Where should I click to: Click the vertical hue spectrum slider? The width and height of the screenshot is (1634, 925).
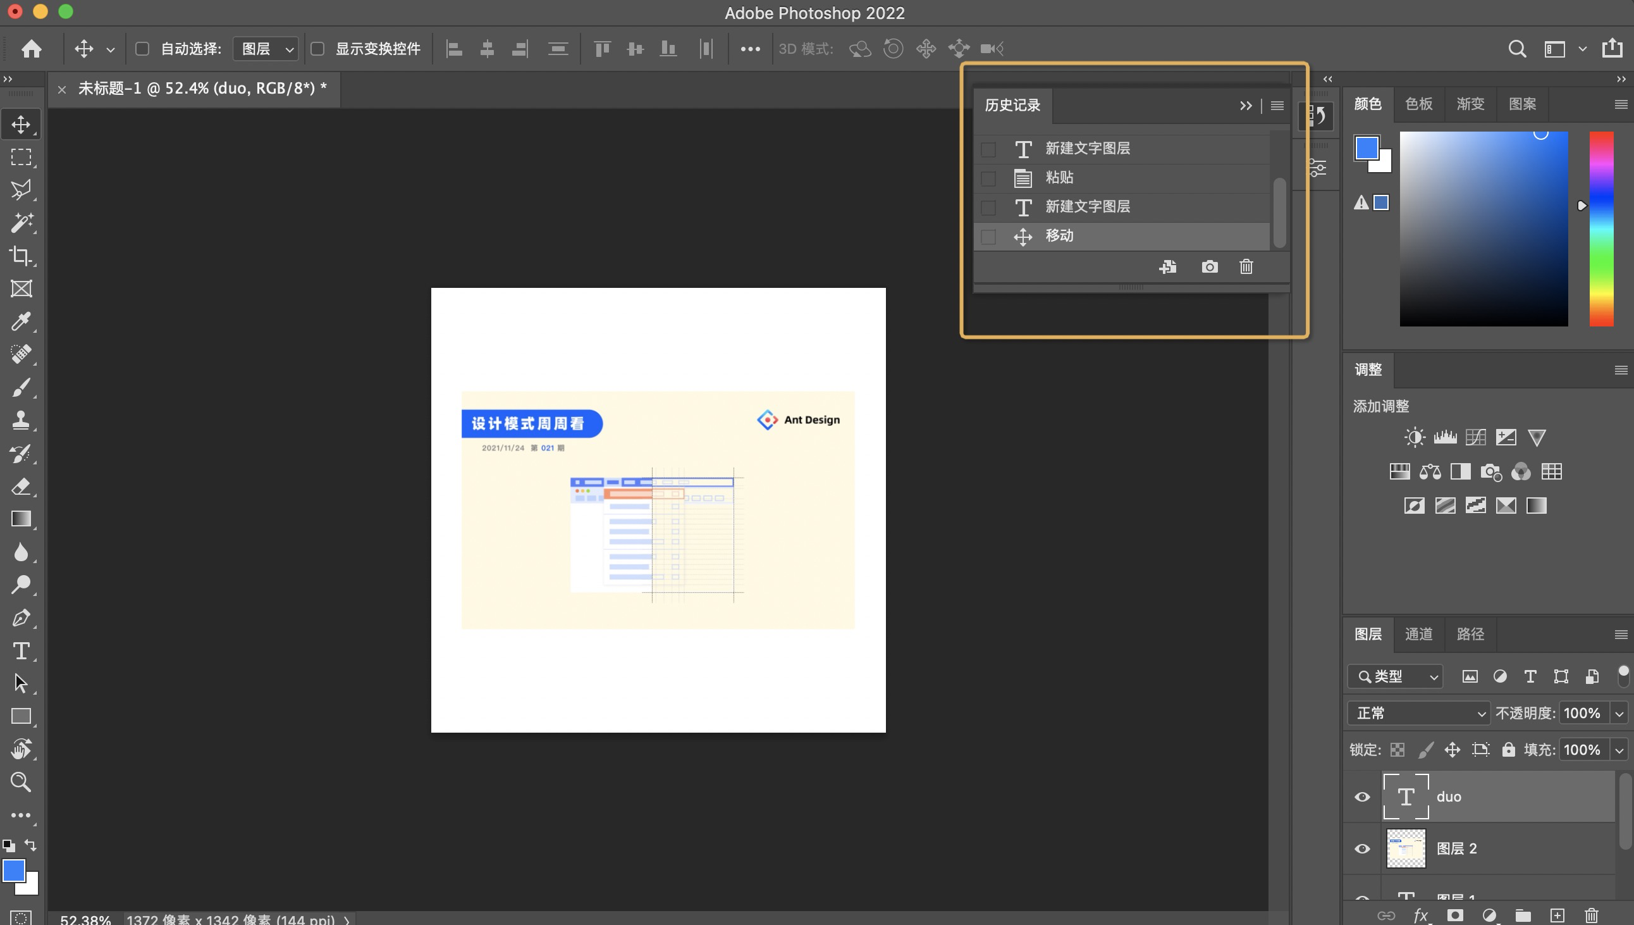click(x=1601, y=228)
